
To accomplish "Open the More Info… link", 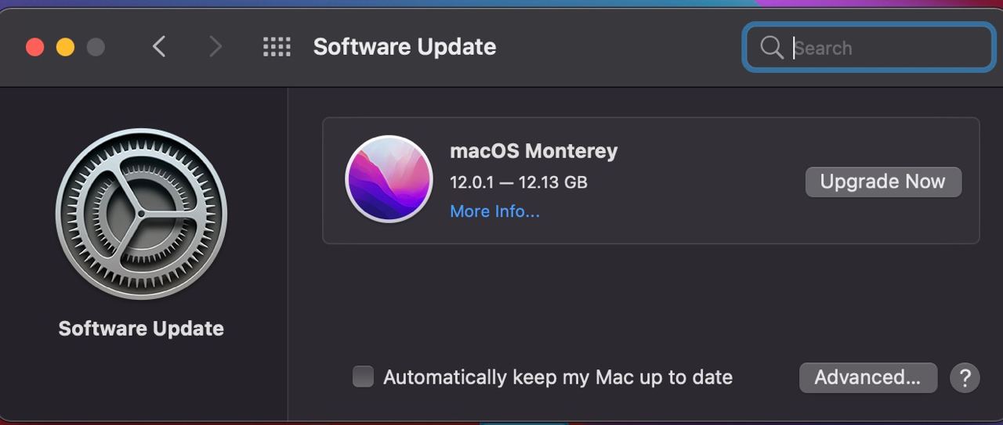I will click(x=494, y=211).
